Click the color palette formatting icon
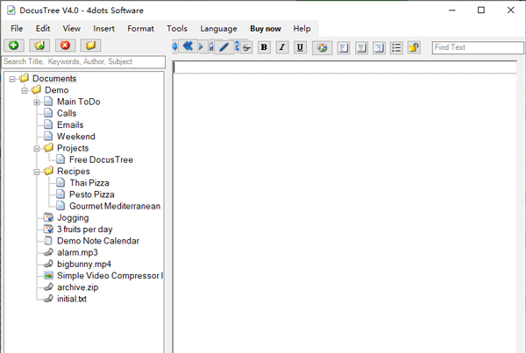 tap(322, 47)
